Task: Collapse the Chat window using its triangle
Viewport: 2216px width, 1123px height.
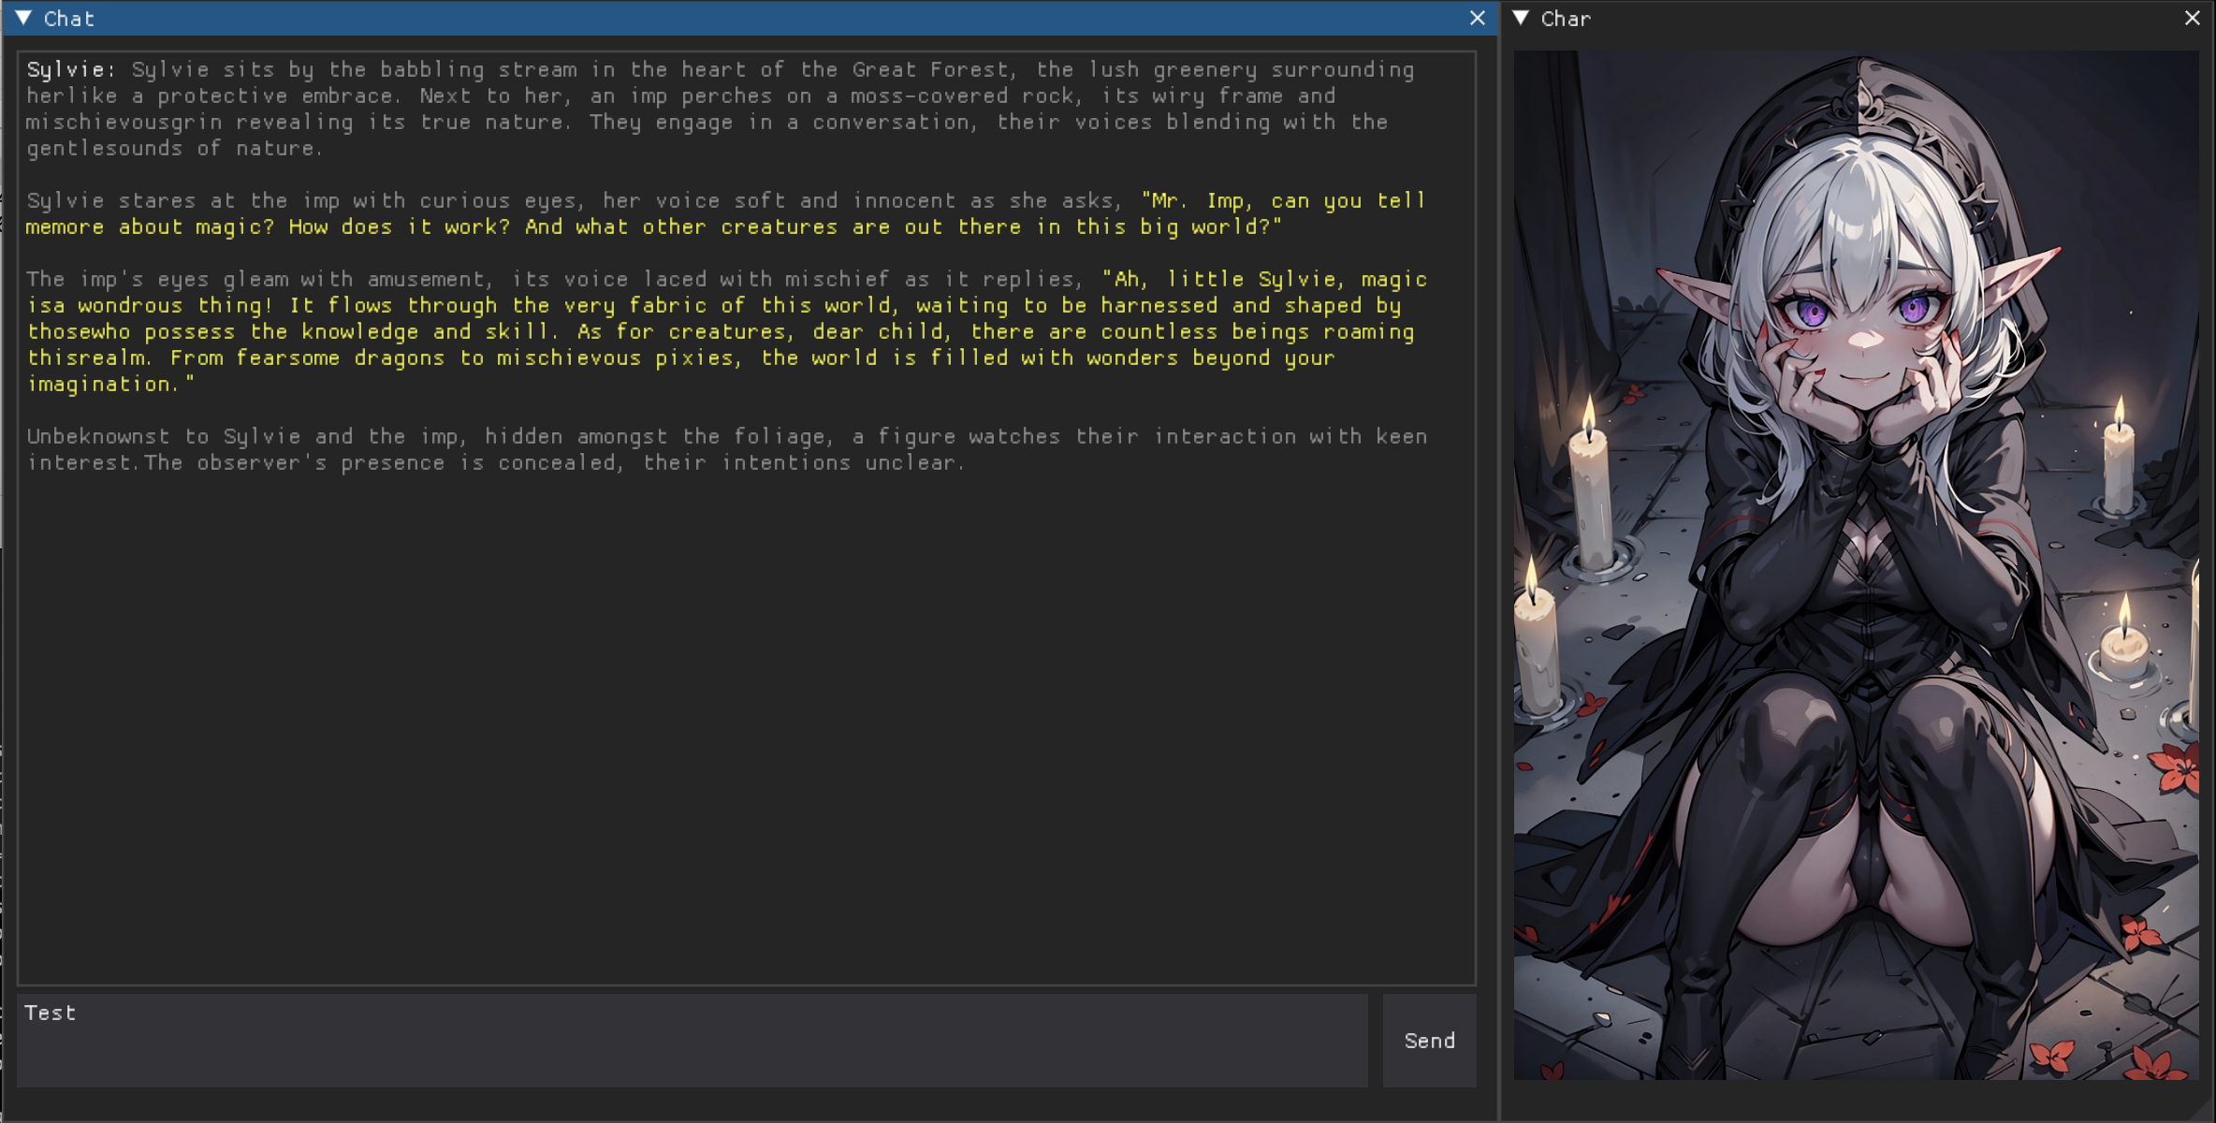Action: 24,18
